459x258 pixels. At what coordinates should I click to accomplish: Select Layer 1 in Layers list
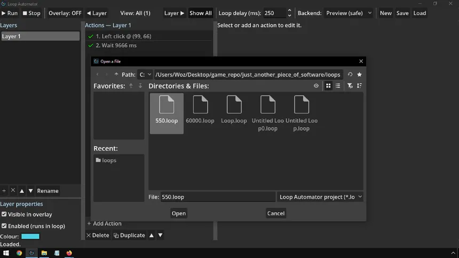coord(40,36)
